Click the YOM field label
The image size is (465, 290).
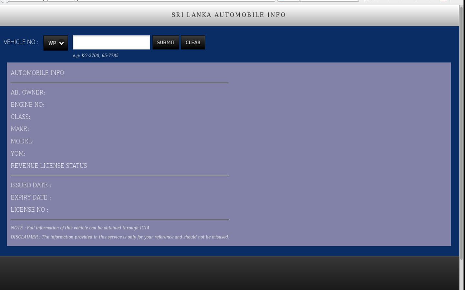[x=18, y=154]
